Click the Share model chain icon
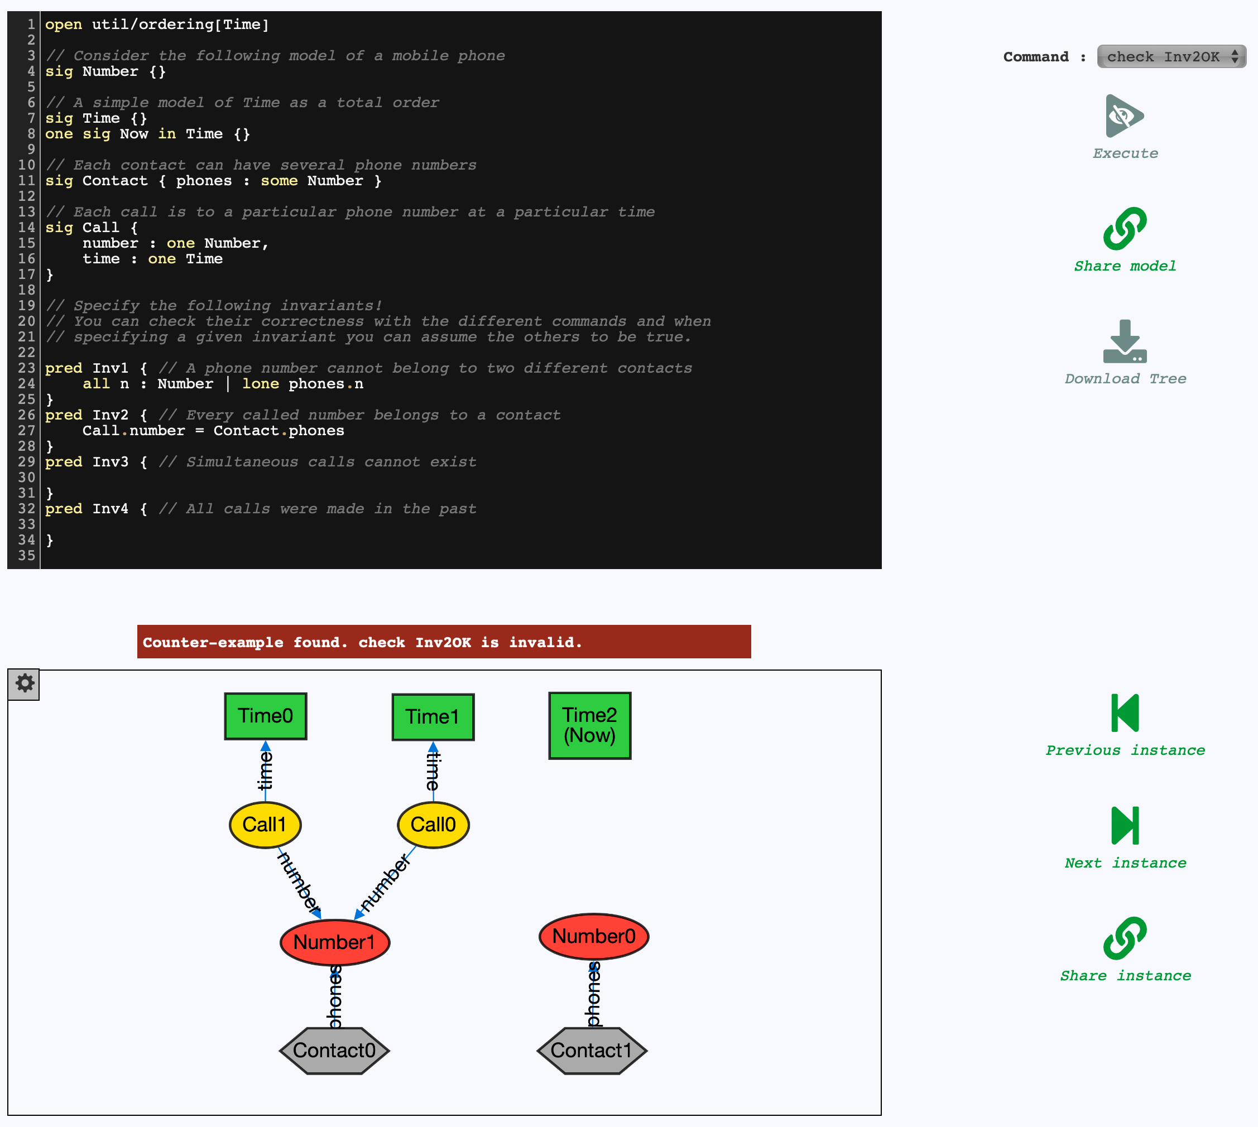The width and height of the screenshot is (1258, 1127). tap(1124, 229)
